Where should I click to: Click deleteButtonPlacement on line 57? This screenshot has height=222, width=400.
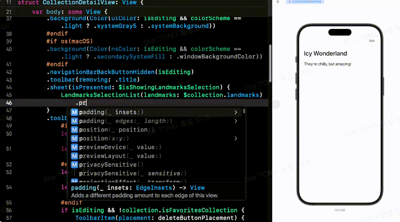196,218
